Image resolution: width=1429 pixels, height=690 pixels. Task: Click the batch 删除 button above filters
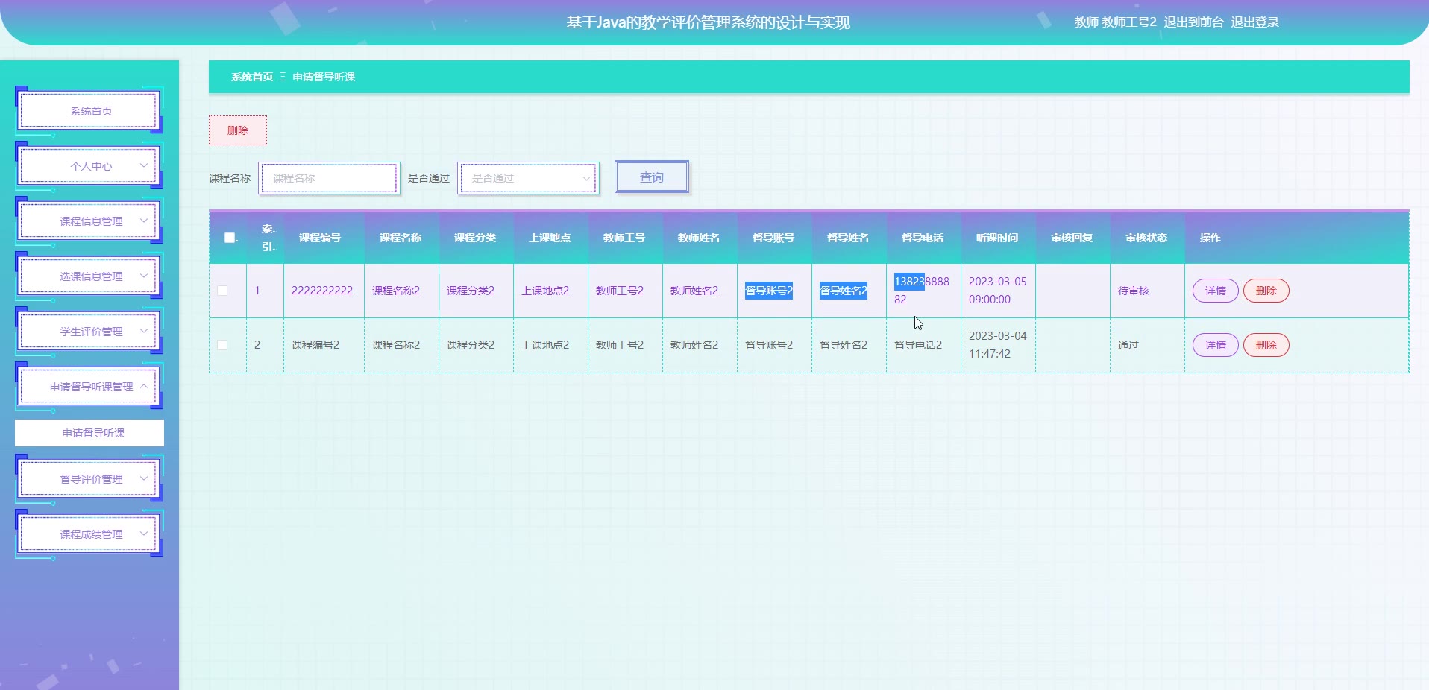[x=238, y=130]
